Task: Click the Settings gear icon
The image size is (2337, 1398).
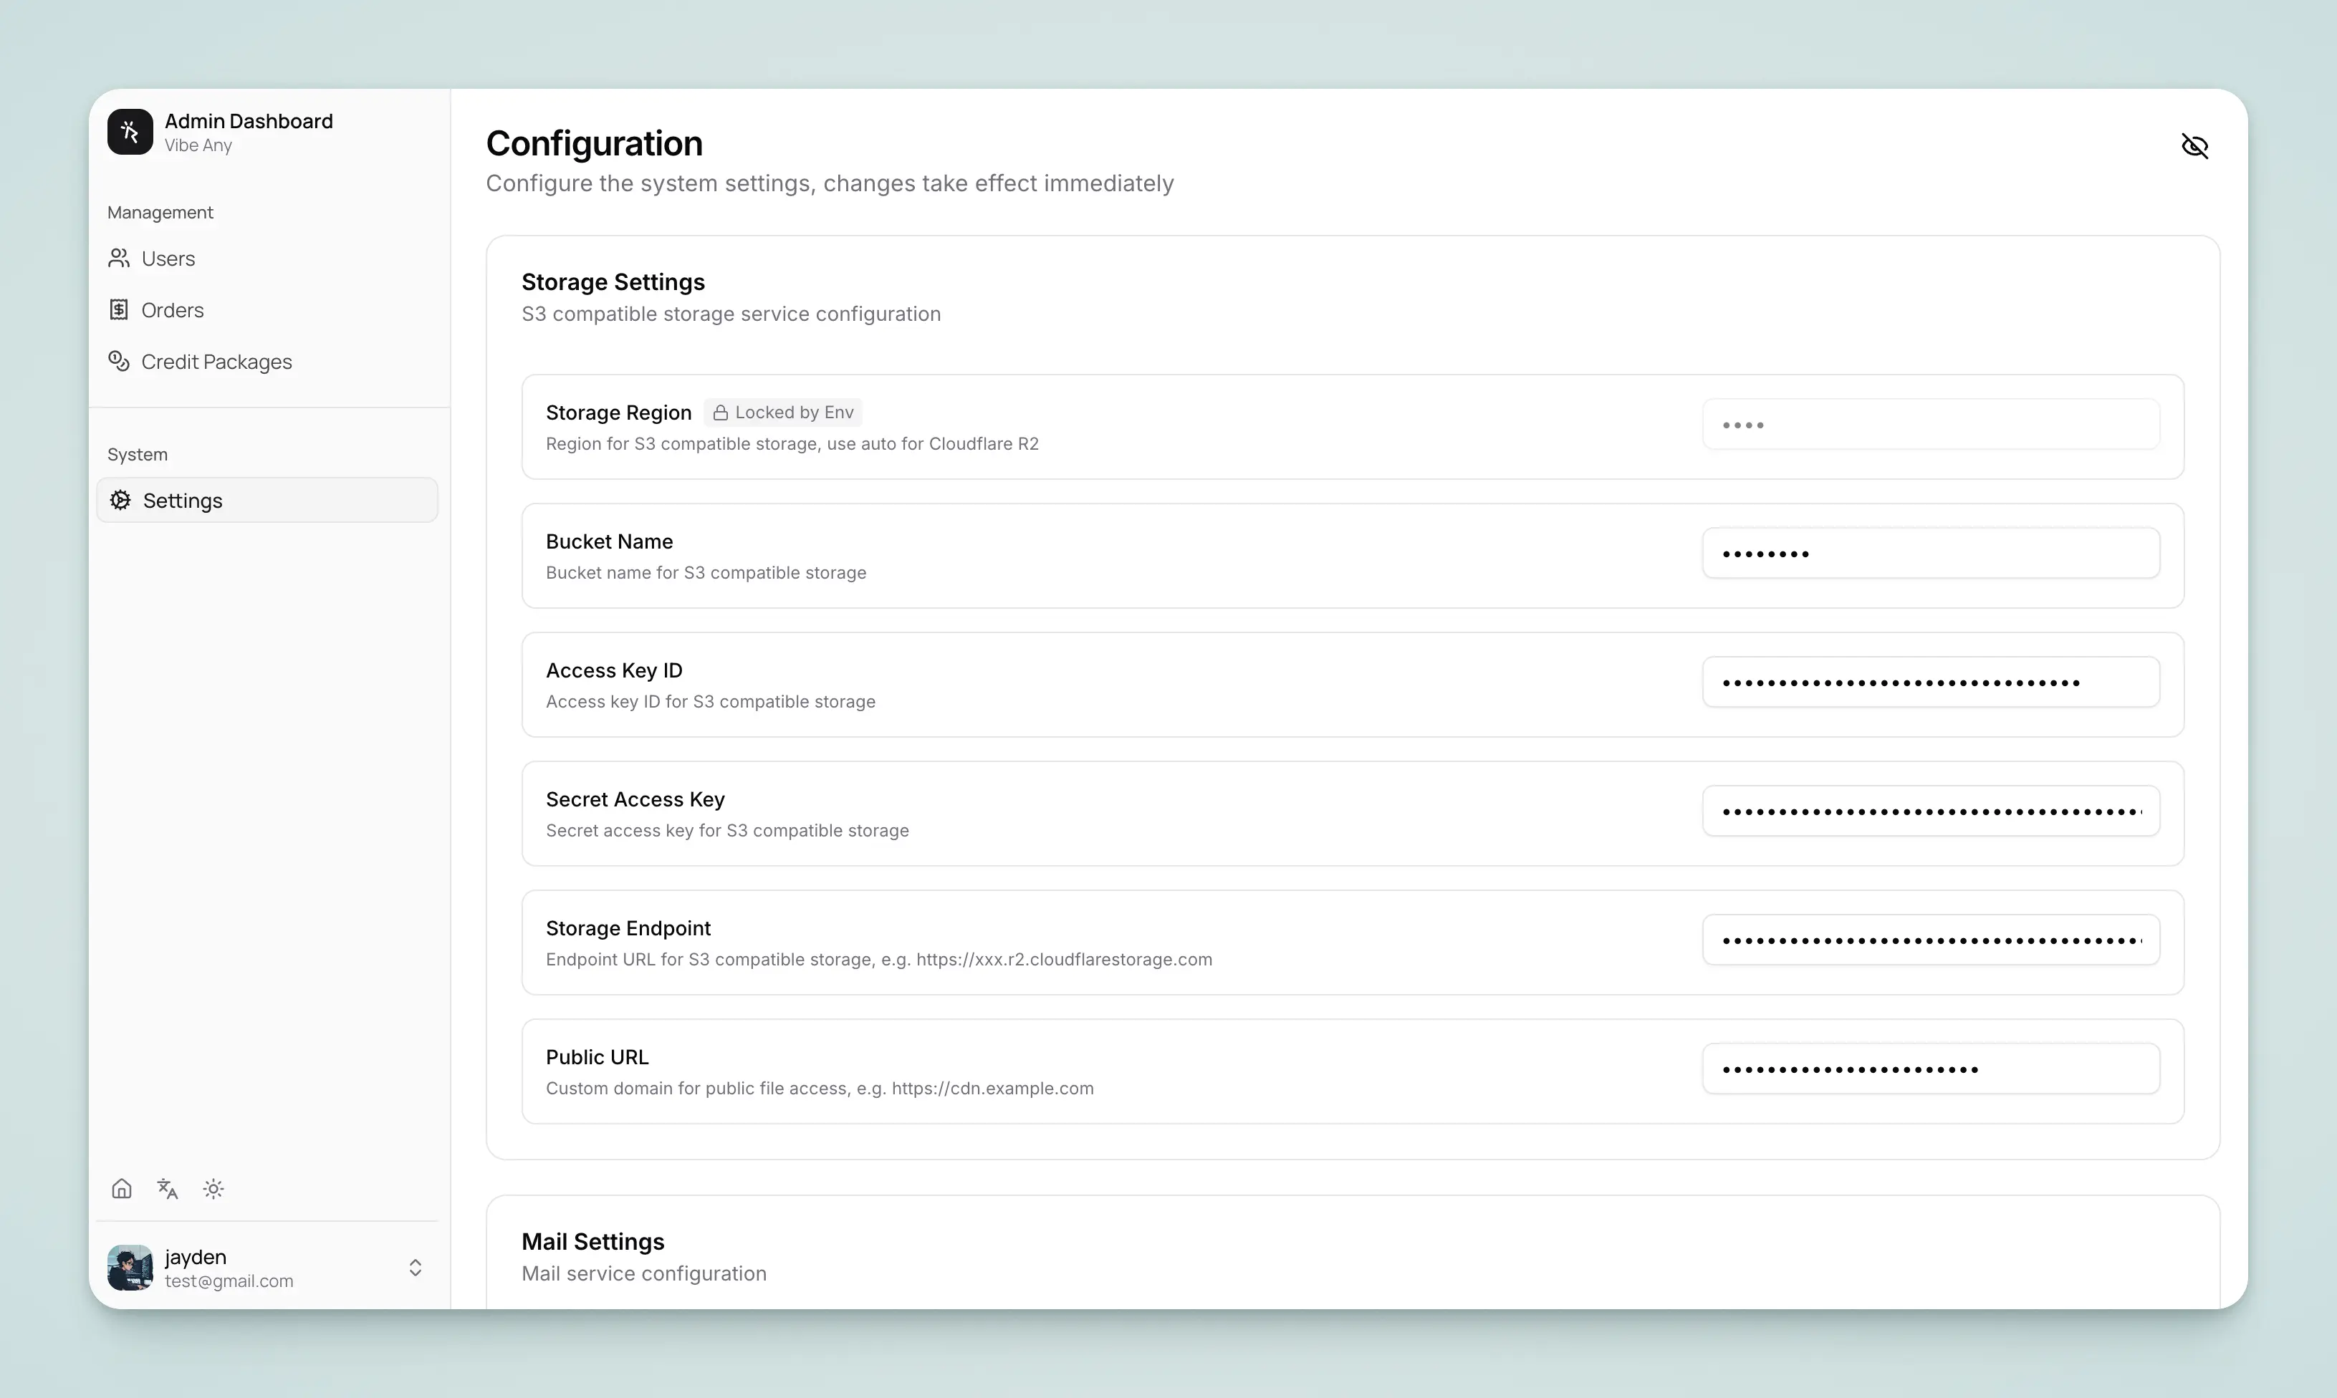Action: (x=120, y=500)
